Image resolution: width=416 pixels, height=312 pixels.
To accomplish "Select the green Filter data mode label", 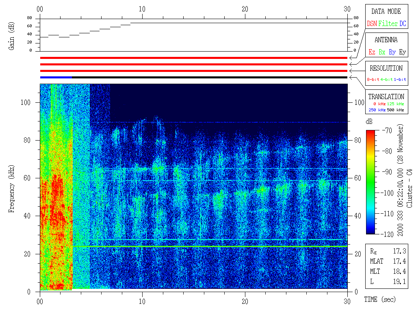I will click(x=388, y=24).
